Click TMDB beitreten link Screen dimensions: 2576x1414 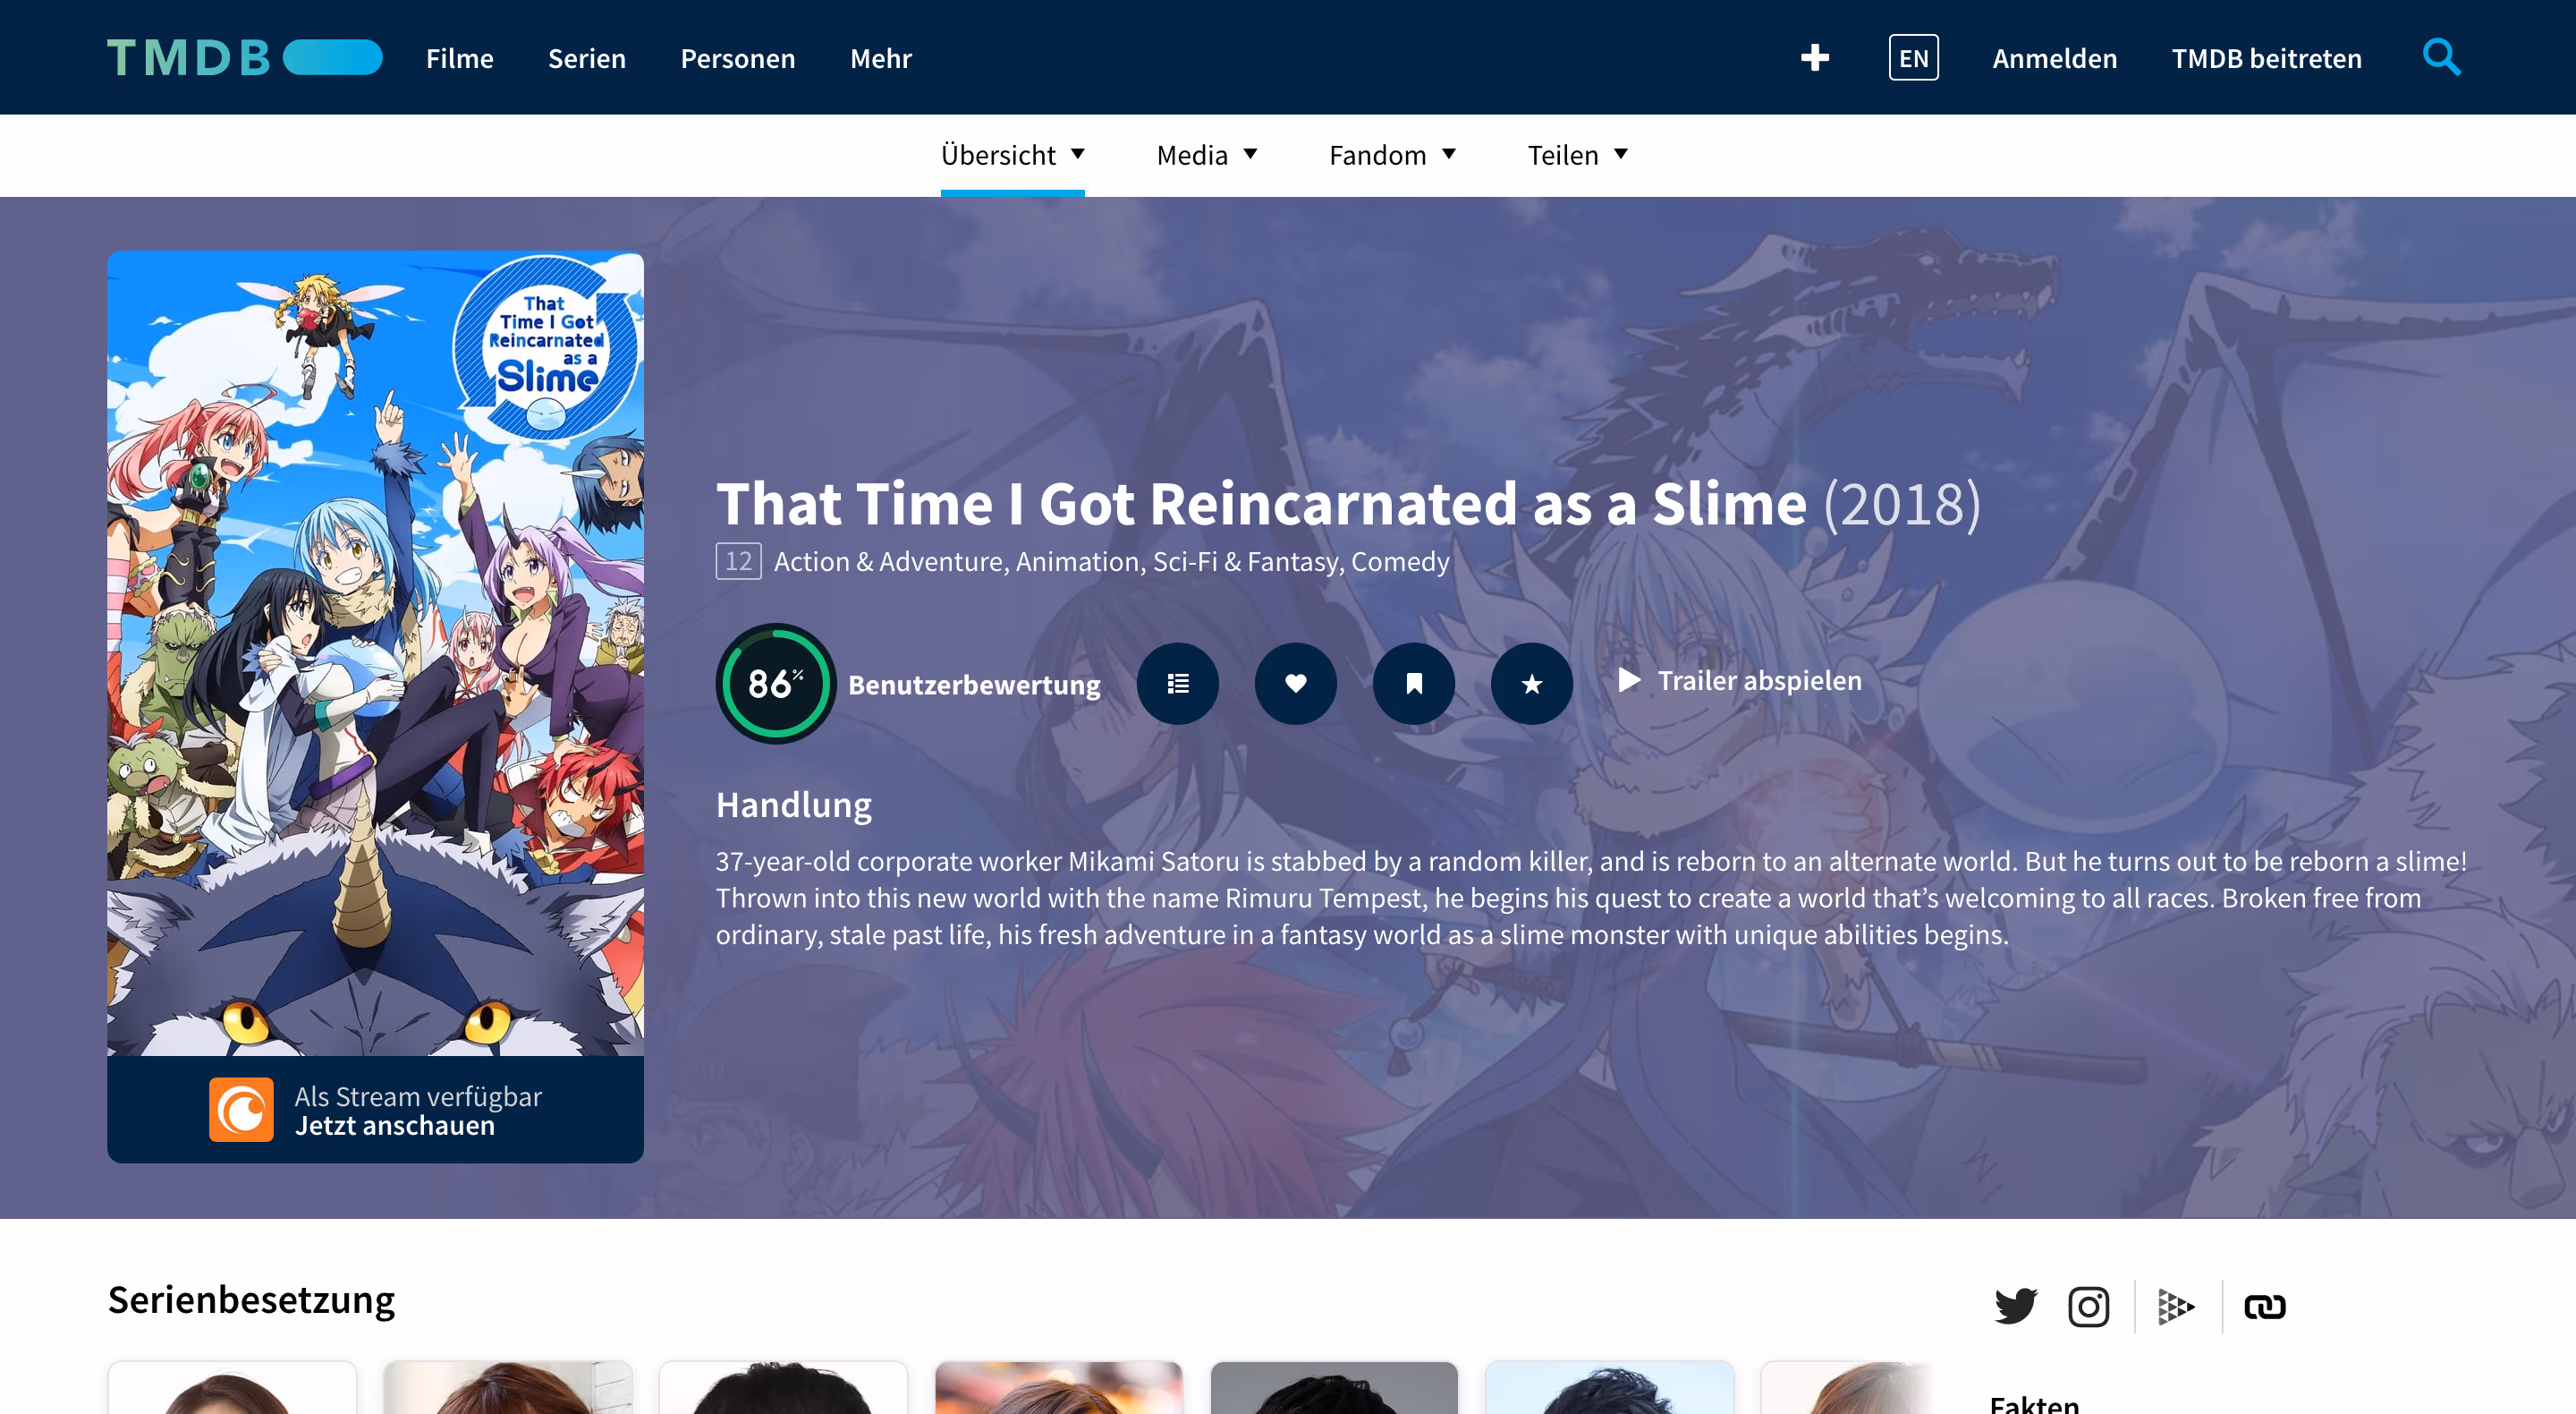[x=2266, y=58]
